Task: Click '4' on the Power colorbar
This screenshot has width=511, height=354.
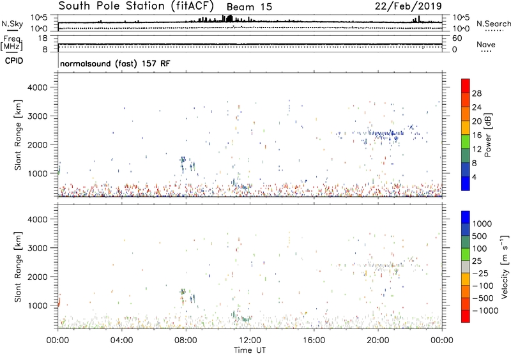Action: pos(474,177)
